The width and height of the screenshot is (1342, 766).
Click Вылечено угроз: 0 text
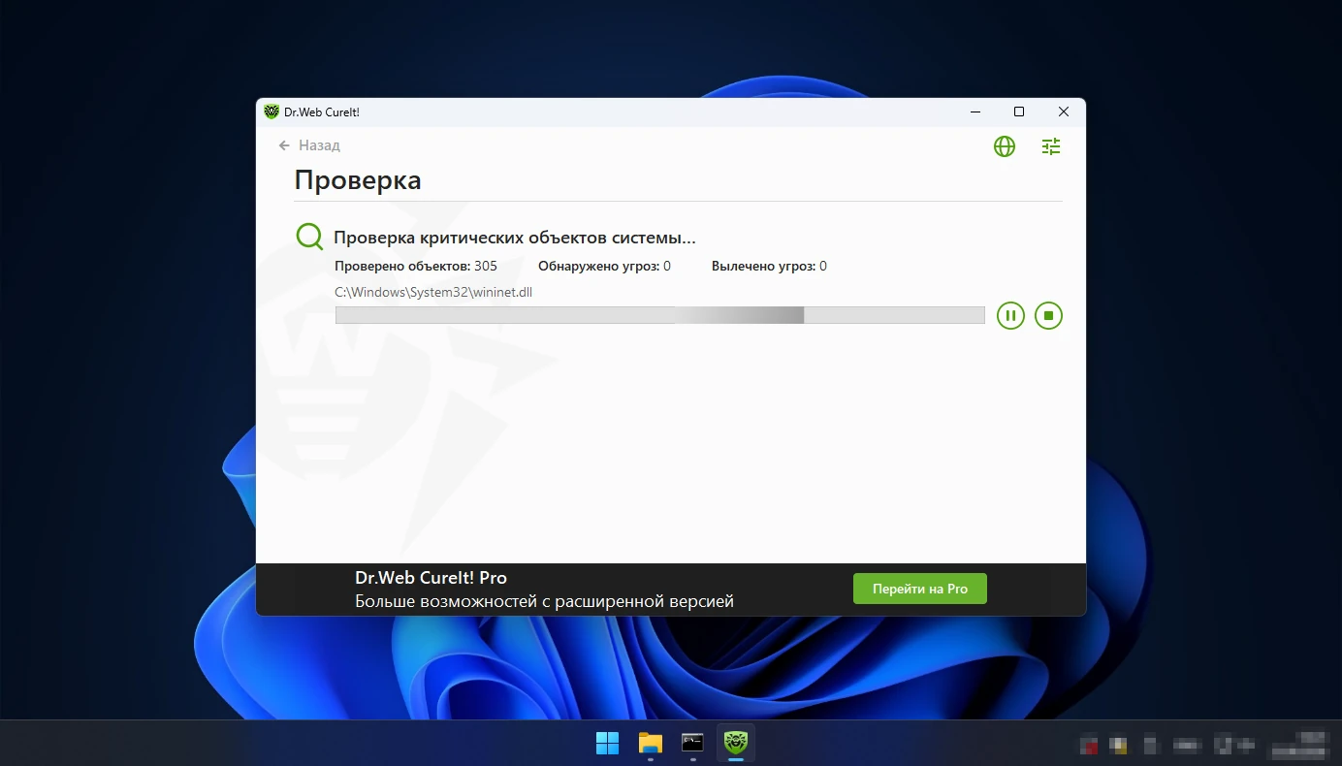[769, 266]
